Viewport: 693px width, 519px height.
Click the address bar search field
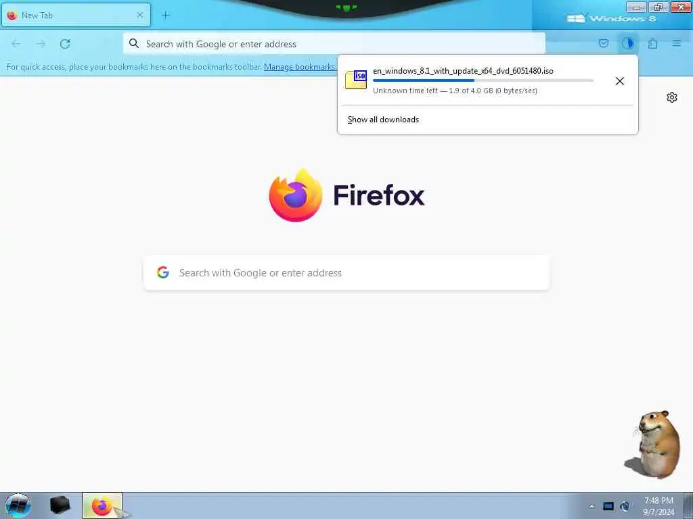pos(334,44)
